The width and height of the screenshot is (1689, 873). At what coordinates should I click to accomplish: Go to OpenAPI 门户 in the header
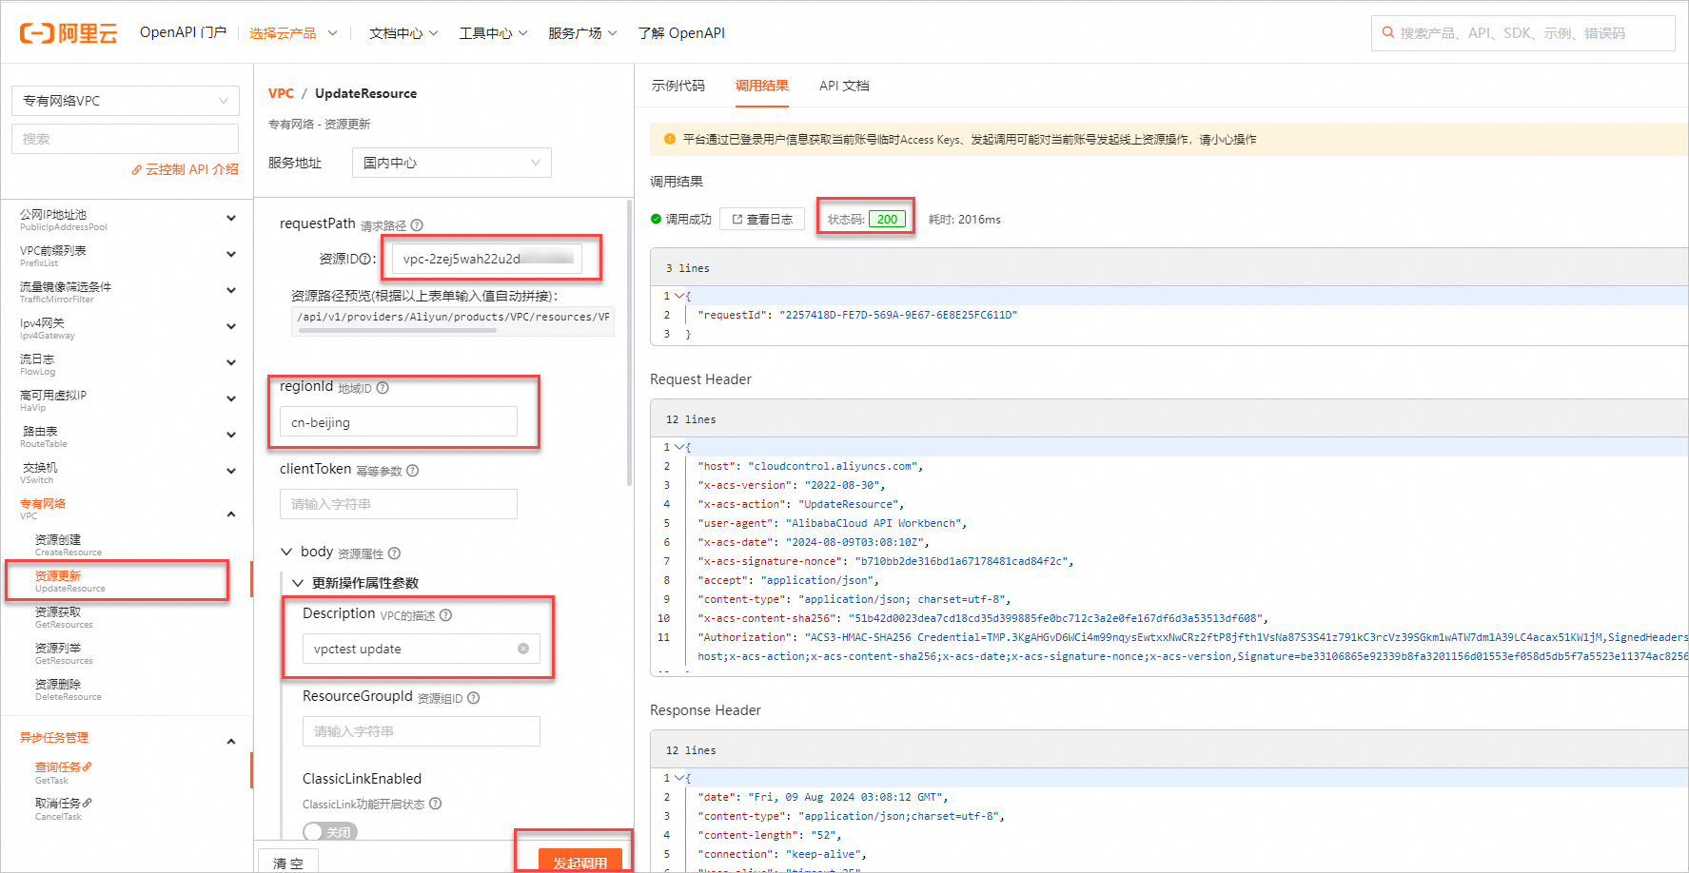183,32
